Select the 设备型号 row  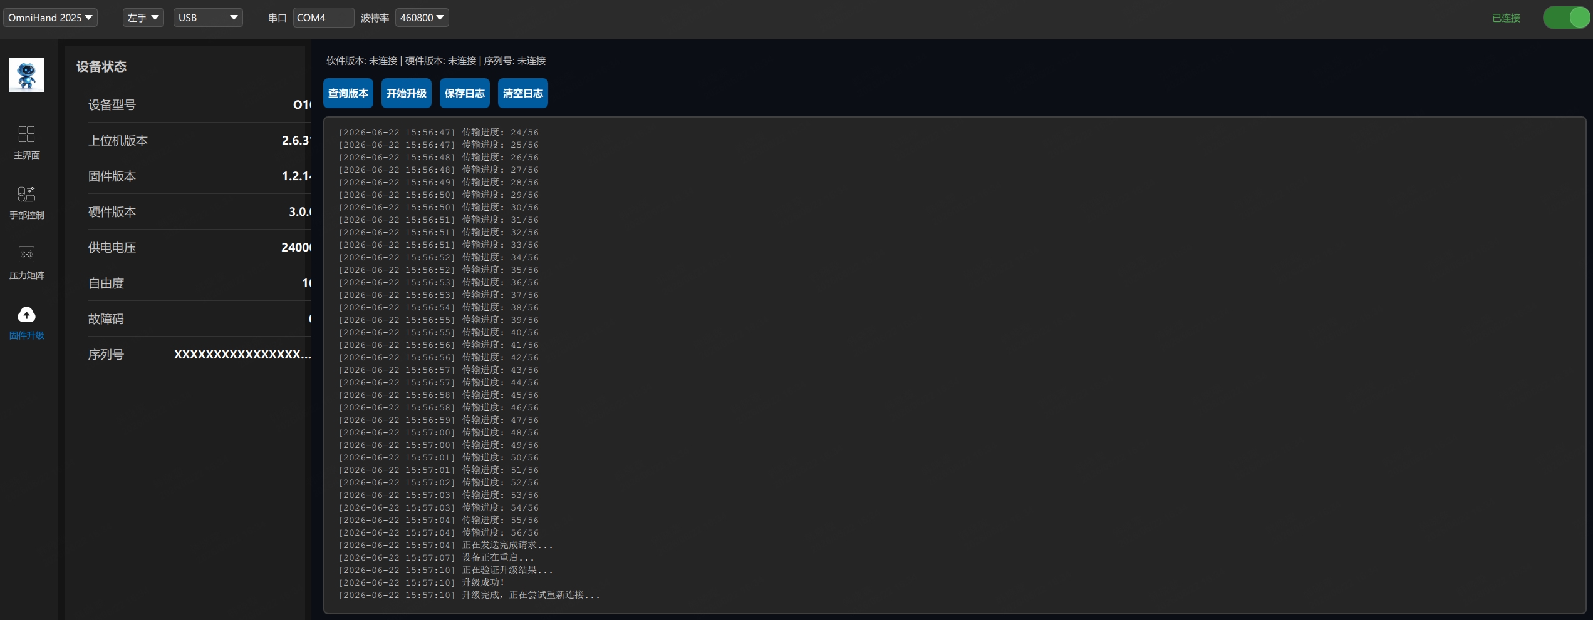(x=199, y=104)
